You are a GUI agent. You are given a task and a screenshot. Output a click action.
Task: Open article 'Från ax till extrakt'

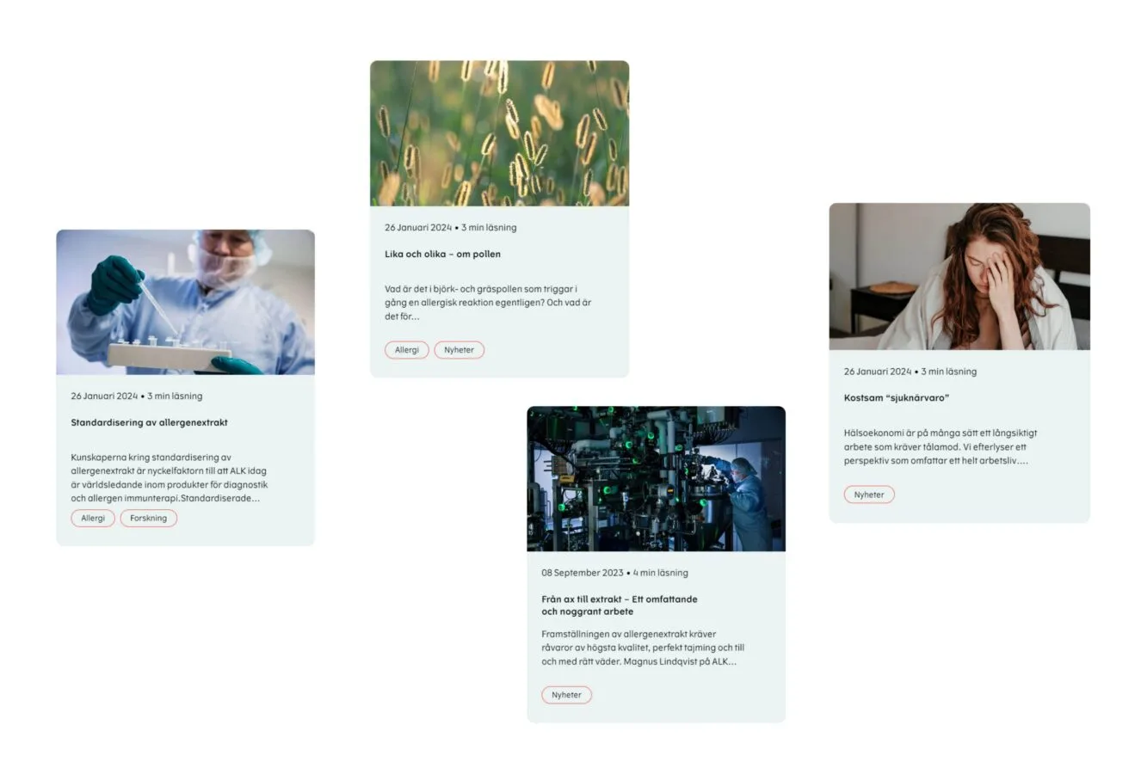click(619, 605)
